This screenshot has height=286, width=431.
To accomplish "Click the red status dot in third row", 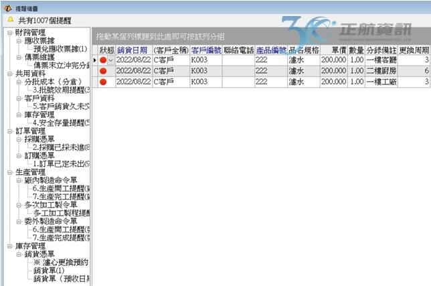I will (103, 82).
